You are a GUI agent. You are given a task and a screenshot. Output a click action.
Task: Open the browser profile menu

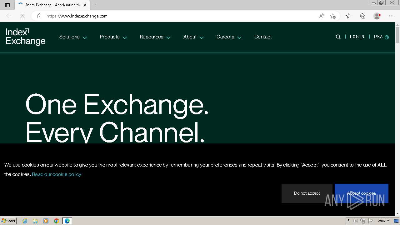click(377, 16)
